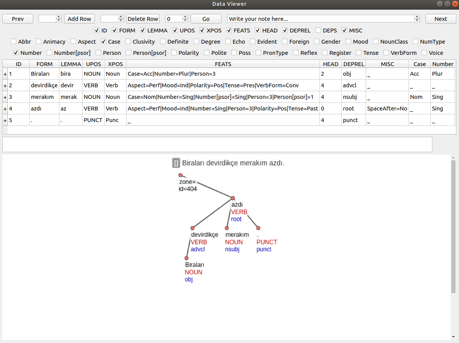Image resolution: width=459 pixels, height=343 pixels.
Task: Click the DEPREL column header
Action: tap(353, 64)
